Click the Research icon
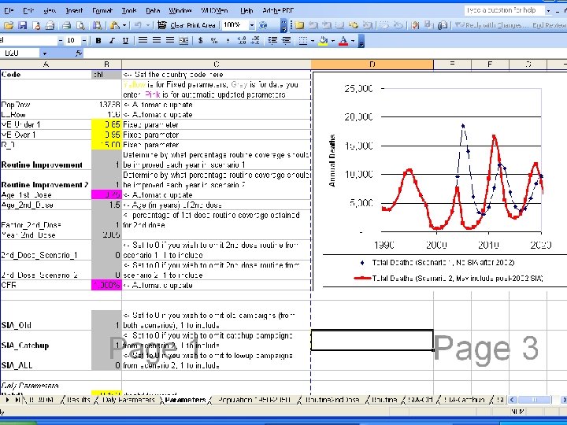Image resolution: width=567 pixels, height=425 pixels. (x=97, y=25)
